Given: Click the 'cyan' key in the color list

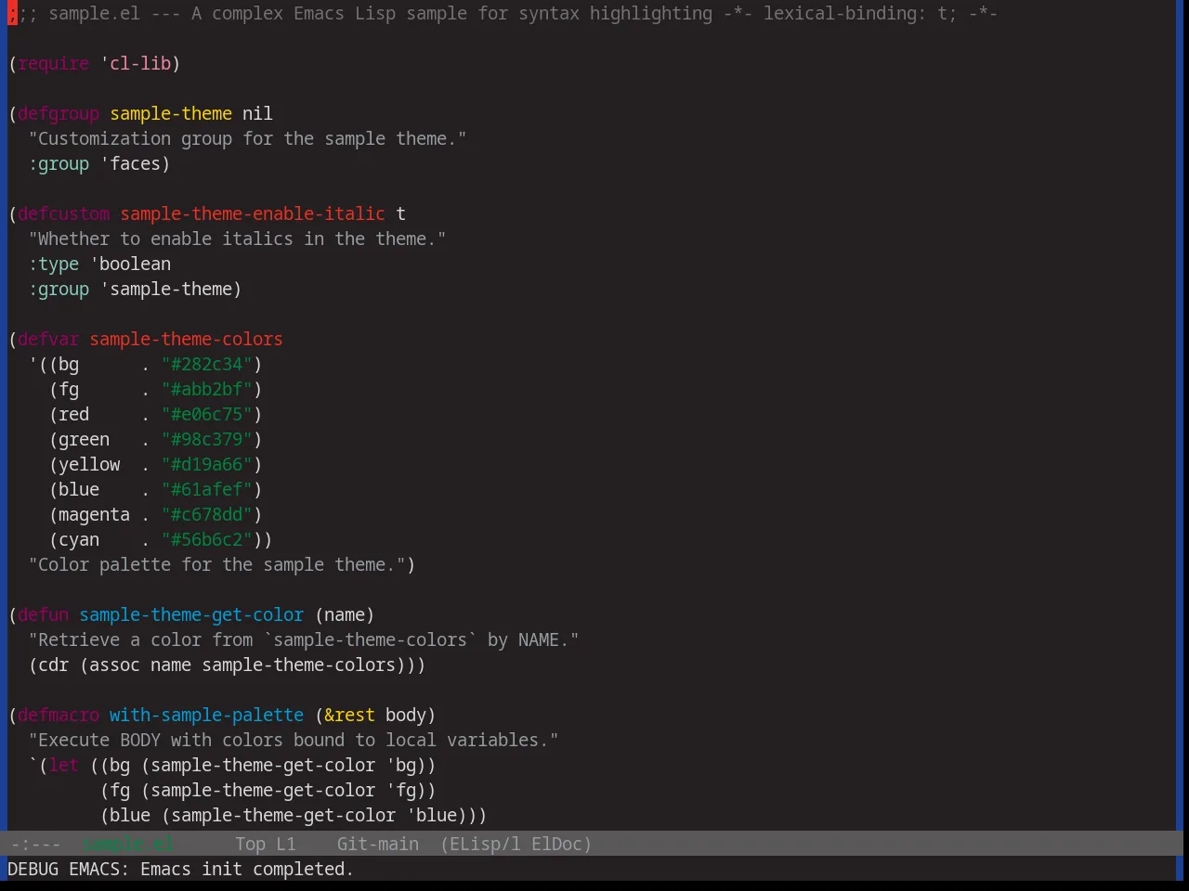Looking at the screenshot, I should pyautogui.click(x=79, y=539).
